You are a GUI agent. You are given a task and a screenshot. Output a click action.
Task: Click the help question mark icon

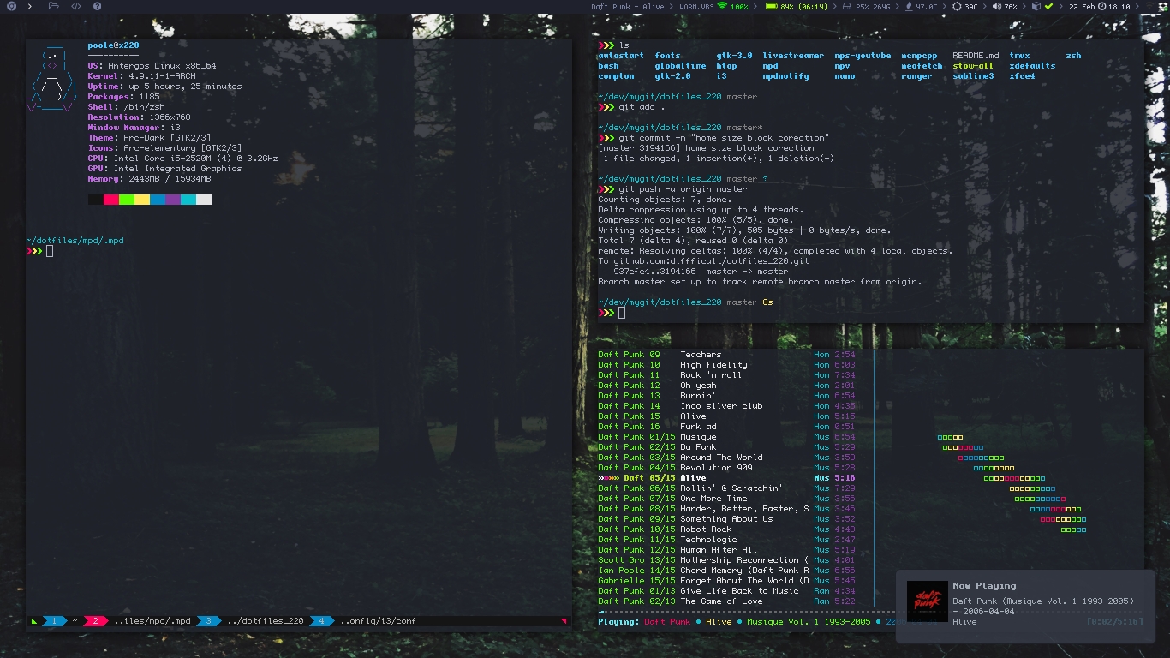(97, 6)
